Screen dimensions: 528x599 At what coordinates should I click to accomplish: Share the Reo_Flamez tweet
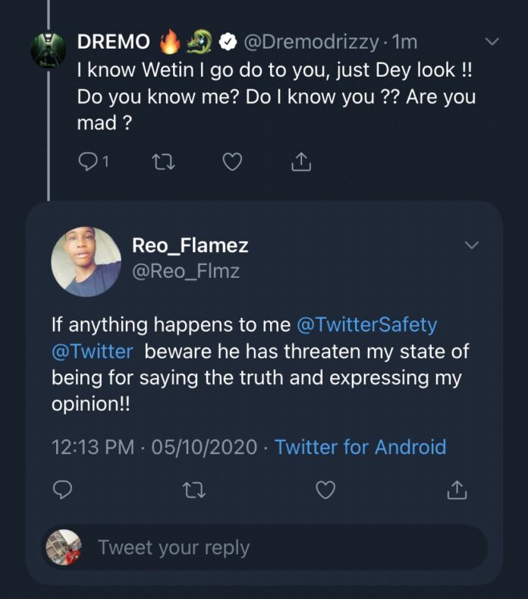(457, 490)
